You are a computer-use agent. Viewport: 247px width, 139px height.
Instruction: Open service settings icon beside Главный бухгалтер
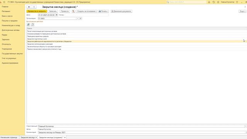237,2
